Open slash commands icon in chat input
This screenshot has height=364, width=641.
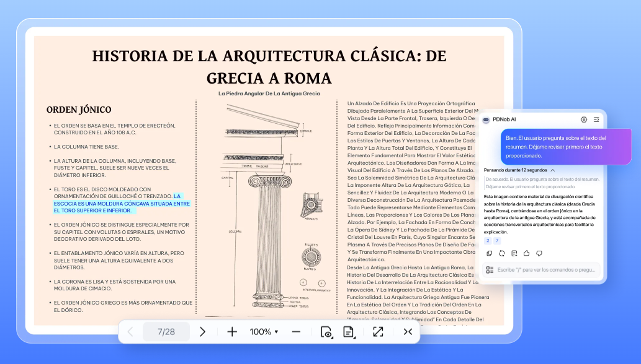[x=490, y=269]
